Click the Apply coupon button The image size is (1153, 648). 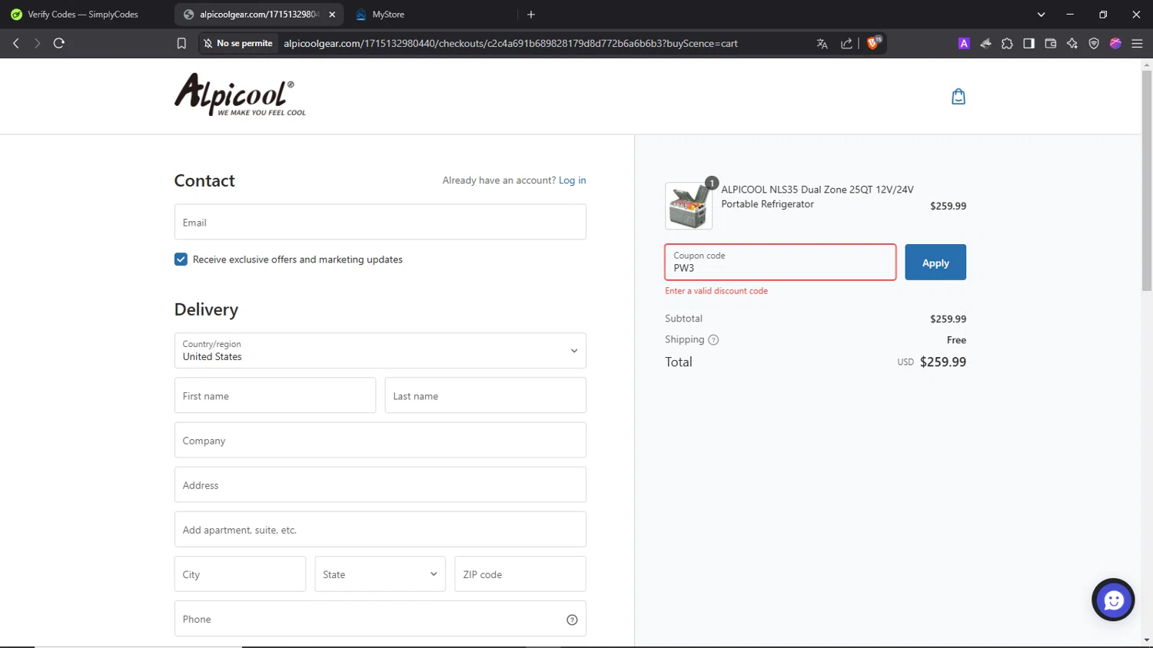point(935,263)
